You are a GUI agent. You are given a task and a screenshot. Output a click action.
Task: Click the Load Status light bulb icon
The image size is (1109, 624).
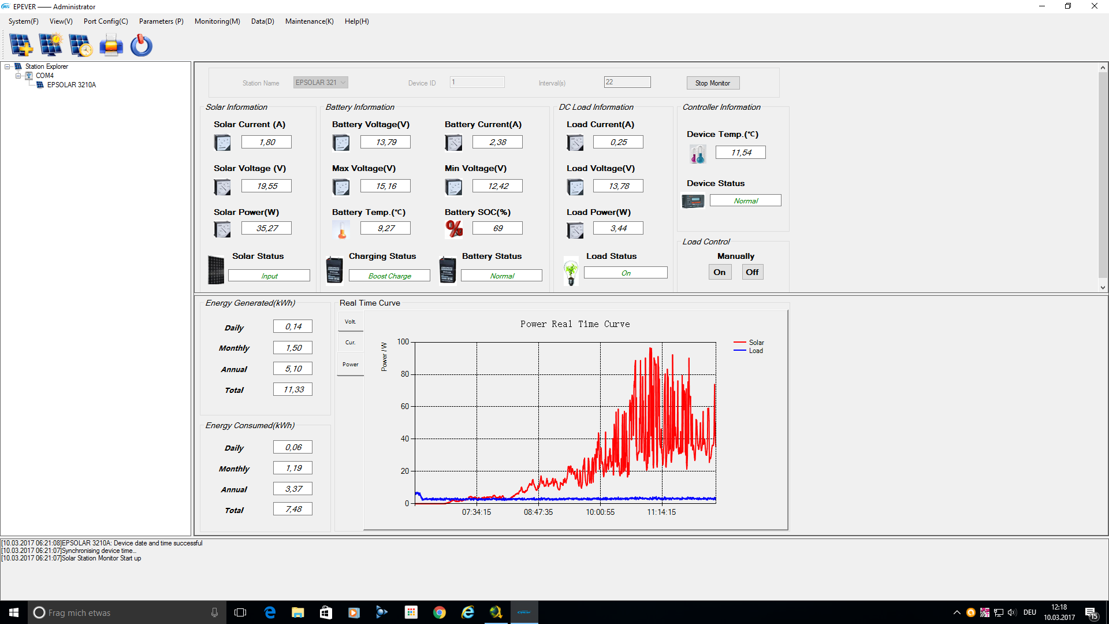point(571,272)
